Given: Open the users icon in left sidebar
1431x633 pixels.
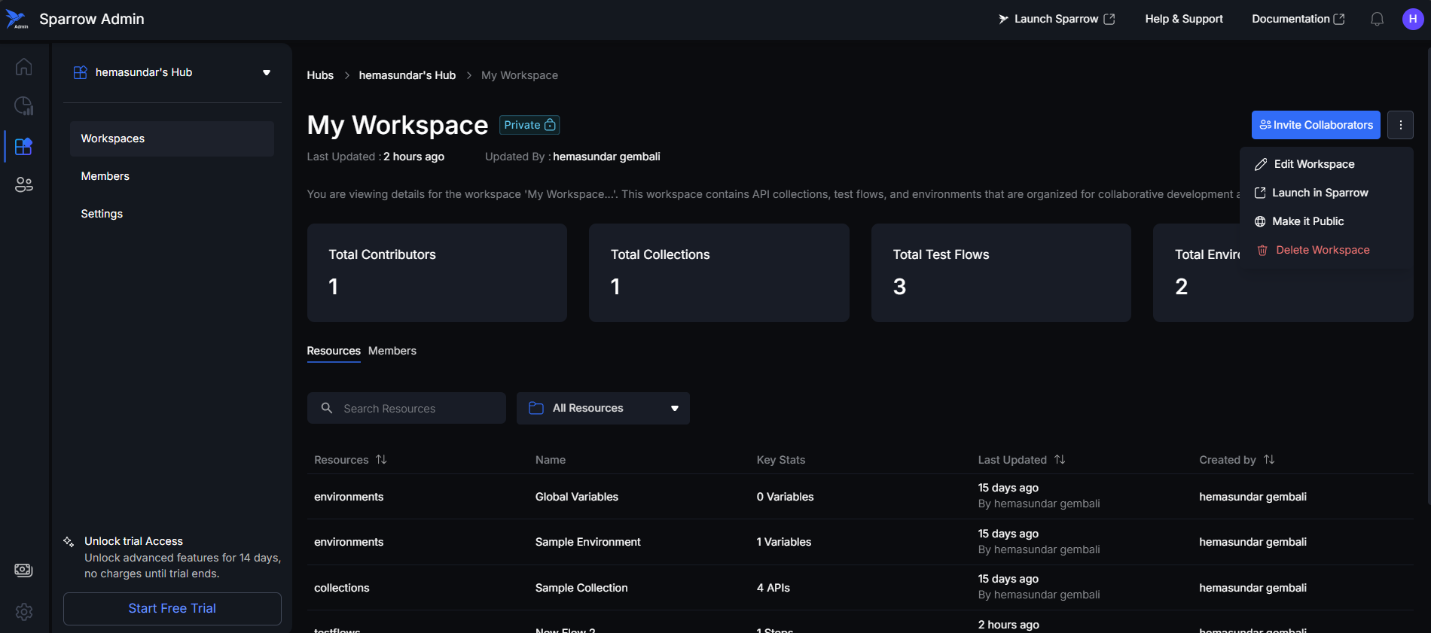Looking at the screenshot, I should (23, 184).
